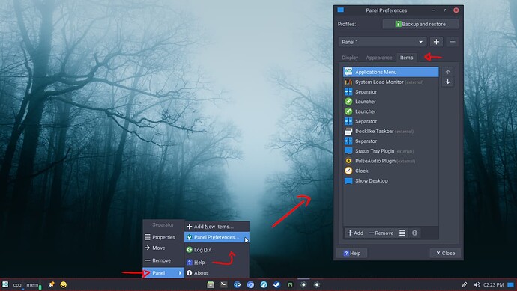Screen dimensions: 517x291
Task: Choose Panel Preferences in the context menu
Action: coord(217,237)
